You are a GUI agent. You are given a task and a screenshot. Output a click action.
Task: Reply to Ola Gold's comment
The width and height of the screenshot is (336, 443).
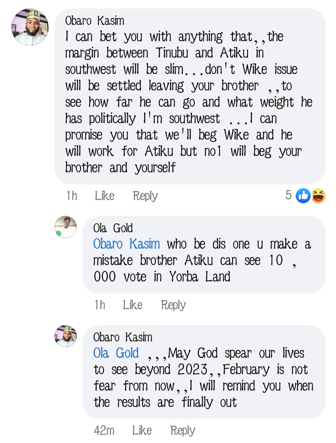click(x=173, y=305)
